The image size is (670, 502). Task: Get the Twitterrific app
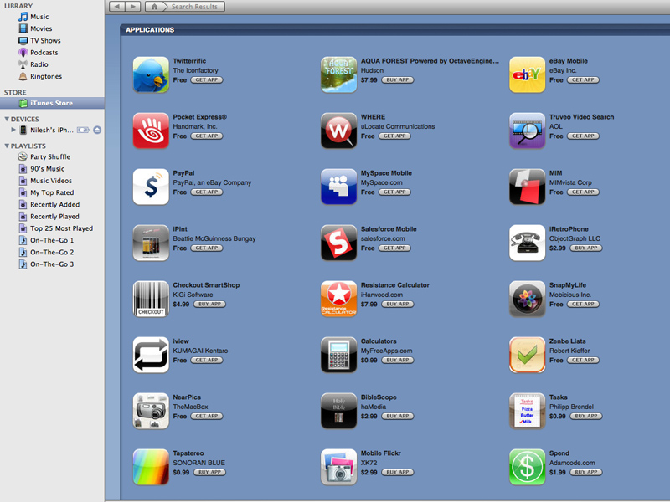click(x=207, y=79)
